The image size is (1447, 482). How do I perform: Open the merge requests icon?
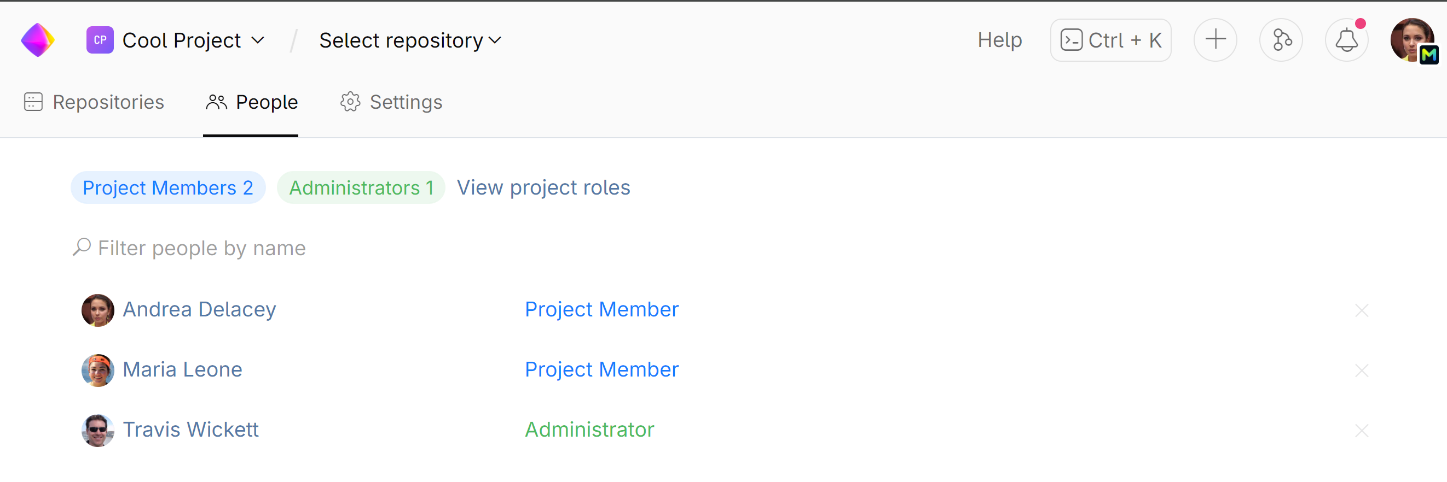coord(1280,40)
